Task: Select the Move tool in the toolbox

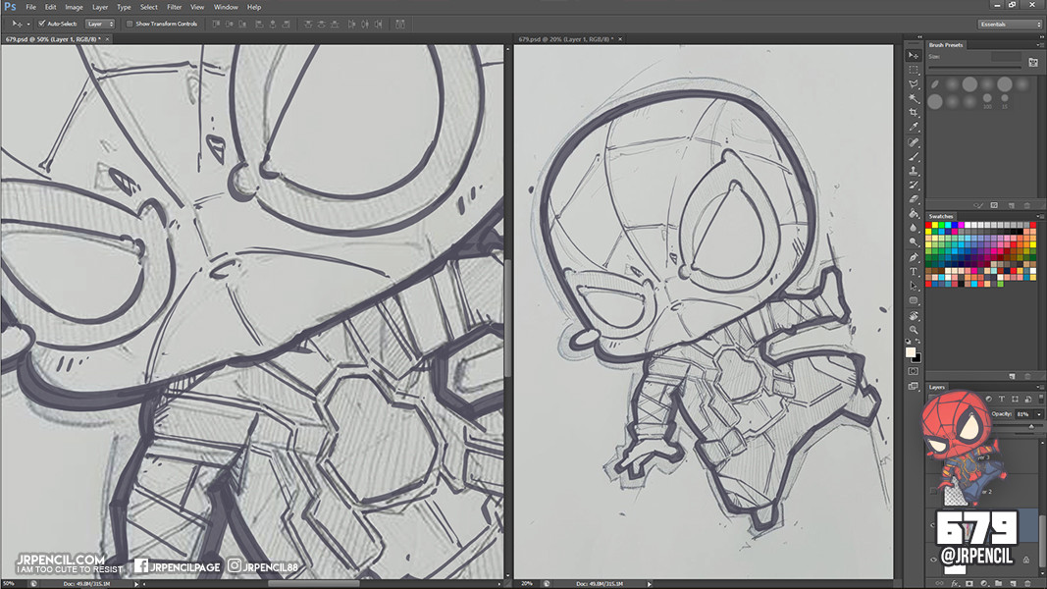Action: [914, 55]
